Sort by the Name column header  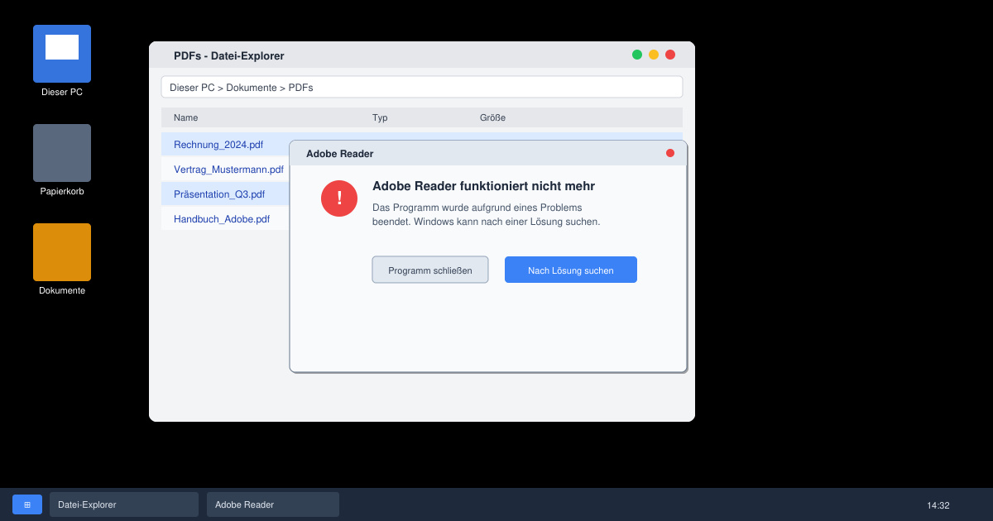(x=186, y=117)
